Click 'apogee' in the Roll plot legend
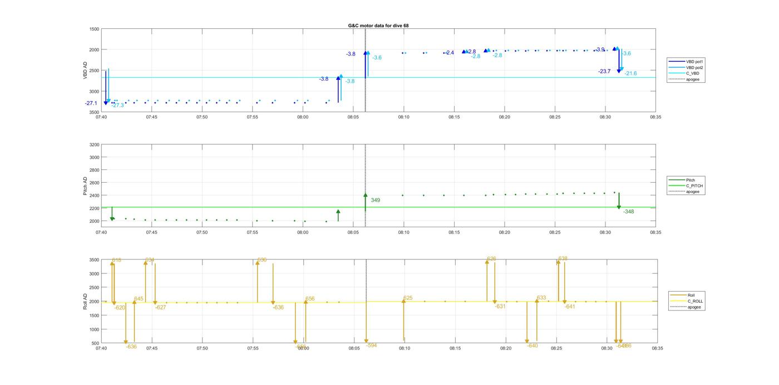 694,307
